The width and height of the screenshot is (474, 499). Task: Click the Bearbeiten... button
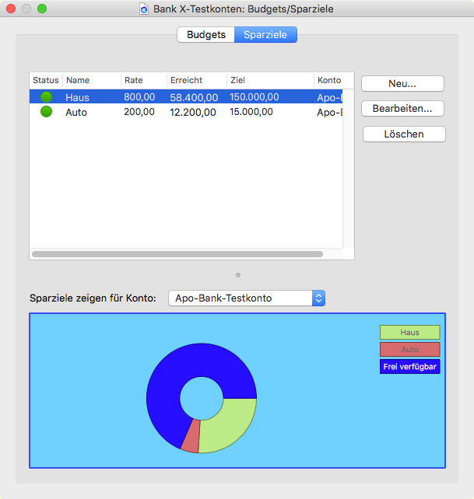(x=403, y=109)
